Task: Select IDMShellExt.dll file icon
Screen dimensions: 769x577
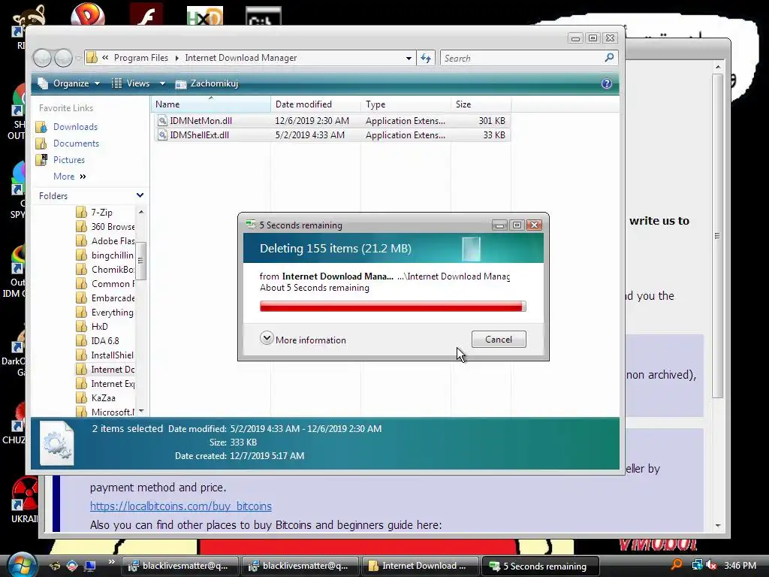Action: (x=162, y=135)
